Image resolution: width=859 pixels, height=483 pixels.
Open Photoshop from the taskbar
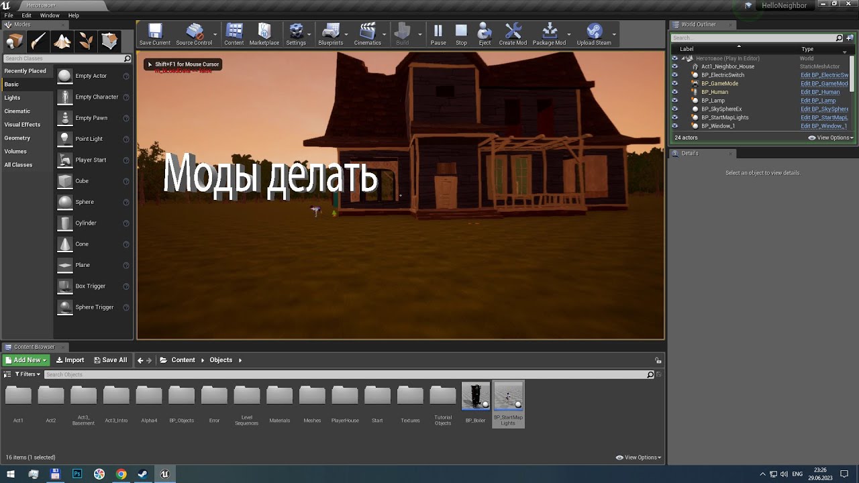click(x=77, y=474)
